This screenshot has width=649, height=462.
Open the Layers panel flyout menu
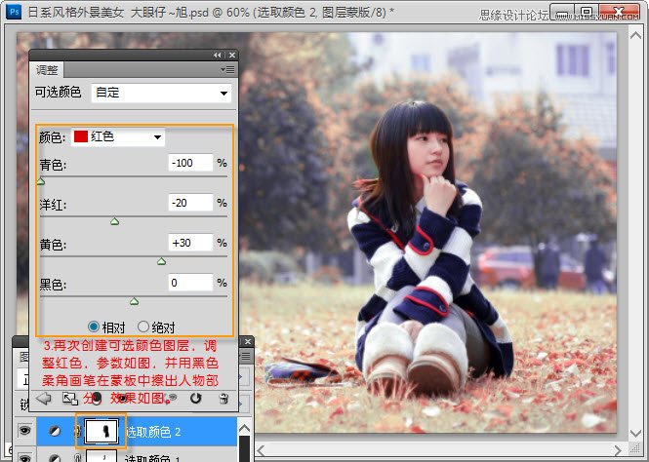(x=246, y=356)
